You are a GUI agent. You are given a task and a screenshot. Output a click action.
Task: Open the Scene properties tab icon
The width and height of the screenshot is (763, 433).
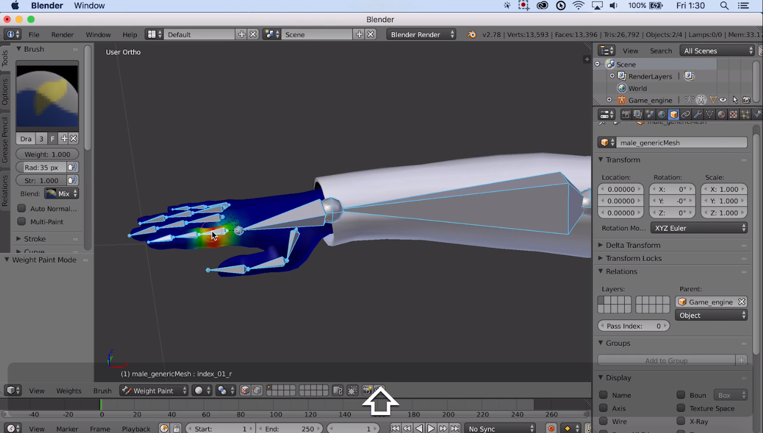tap(650, 115)
